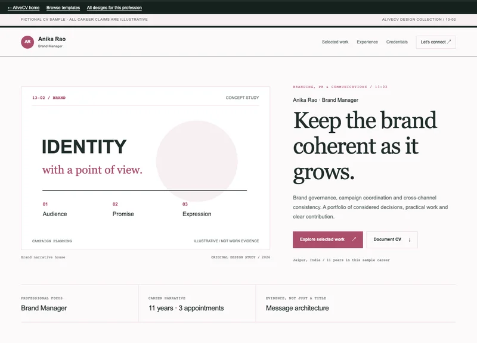Click the "Keep the brand coherent" headline
Image resolution: width=477 pixels, height=343 pixels.
pos(365,146)
